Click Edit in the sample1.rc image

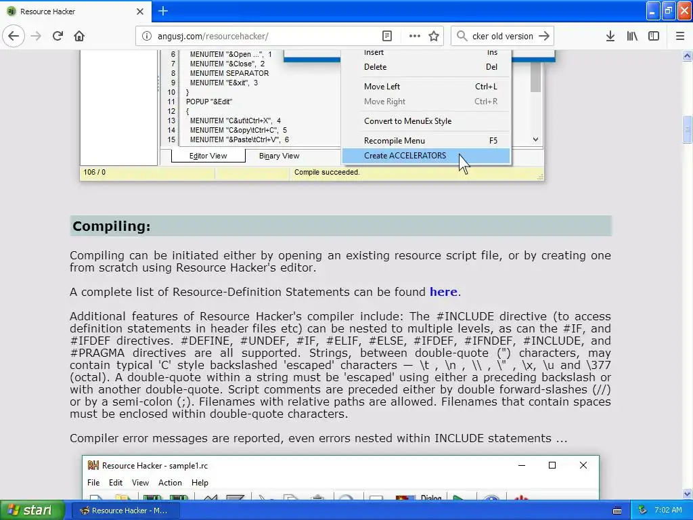(x=116, y=482)
